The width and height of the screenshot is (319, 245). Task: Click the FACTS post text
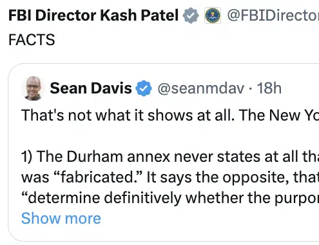32,40
